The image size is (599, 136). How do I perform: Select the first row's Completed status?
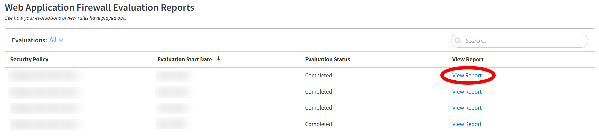318,76
